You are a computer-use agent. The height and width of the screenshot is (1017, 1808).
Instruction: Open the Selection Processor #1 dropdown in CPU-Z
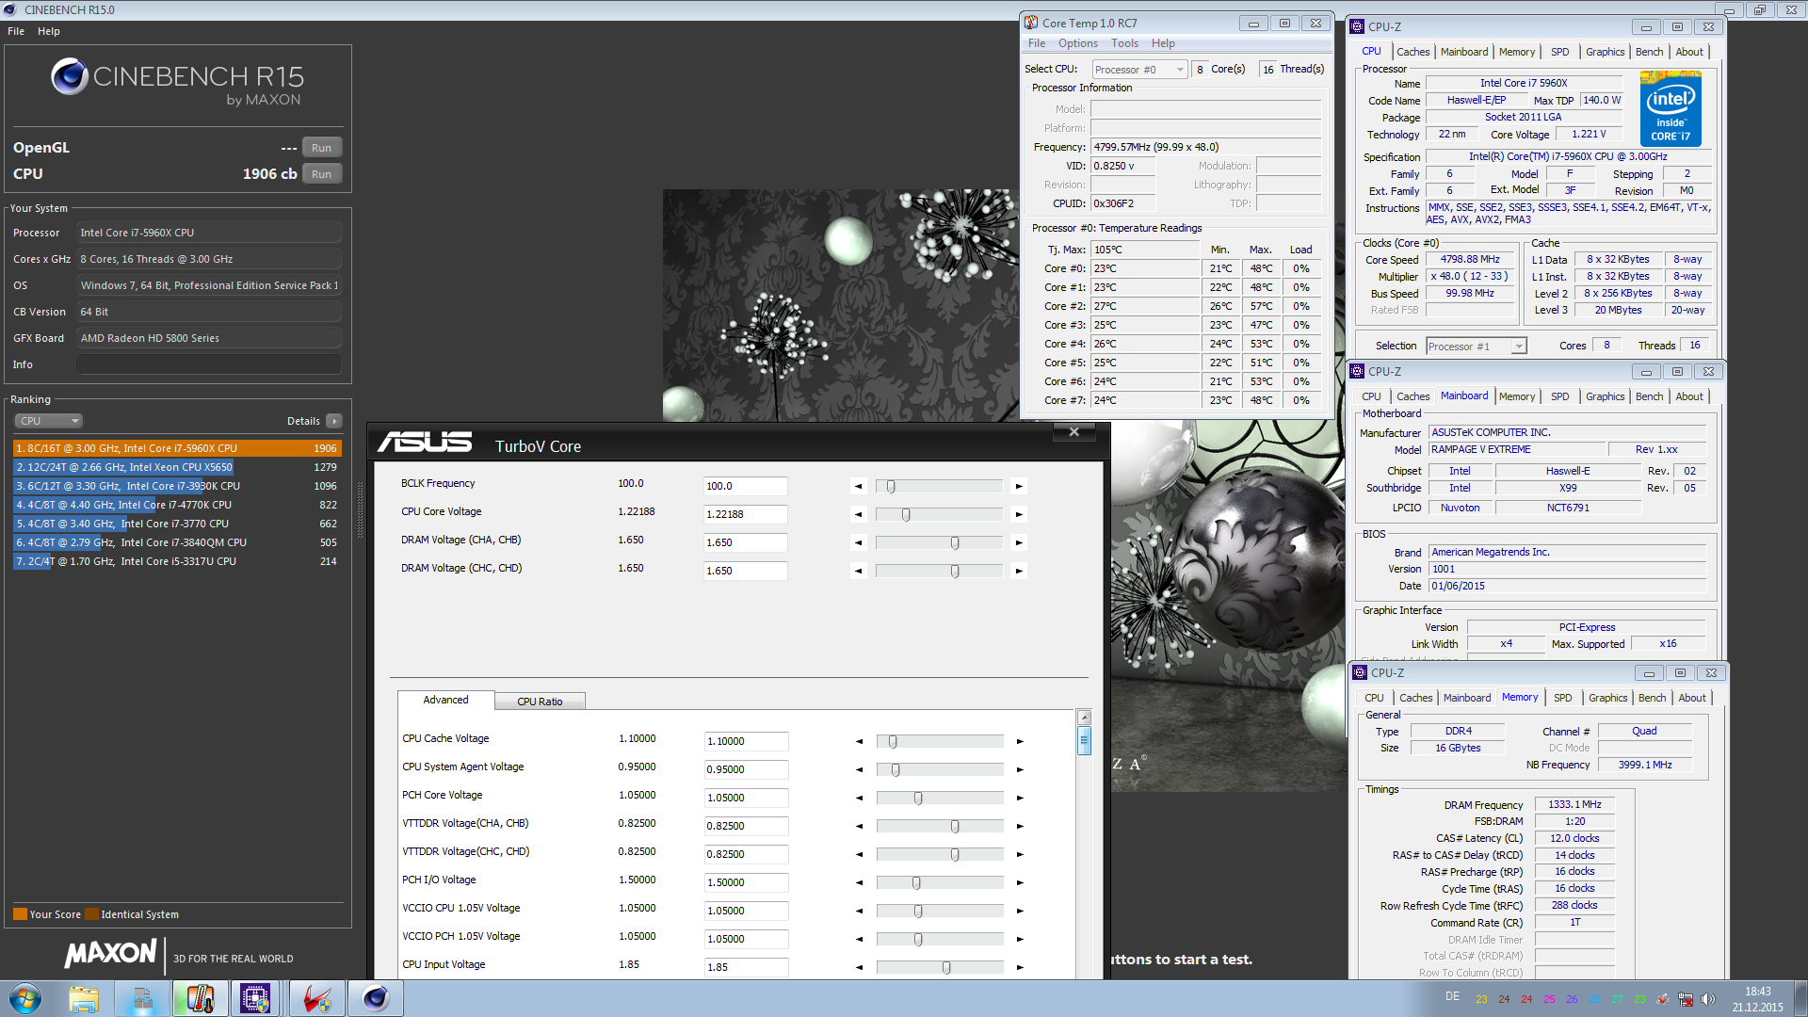click(x=1476, y=347)
